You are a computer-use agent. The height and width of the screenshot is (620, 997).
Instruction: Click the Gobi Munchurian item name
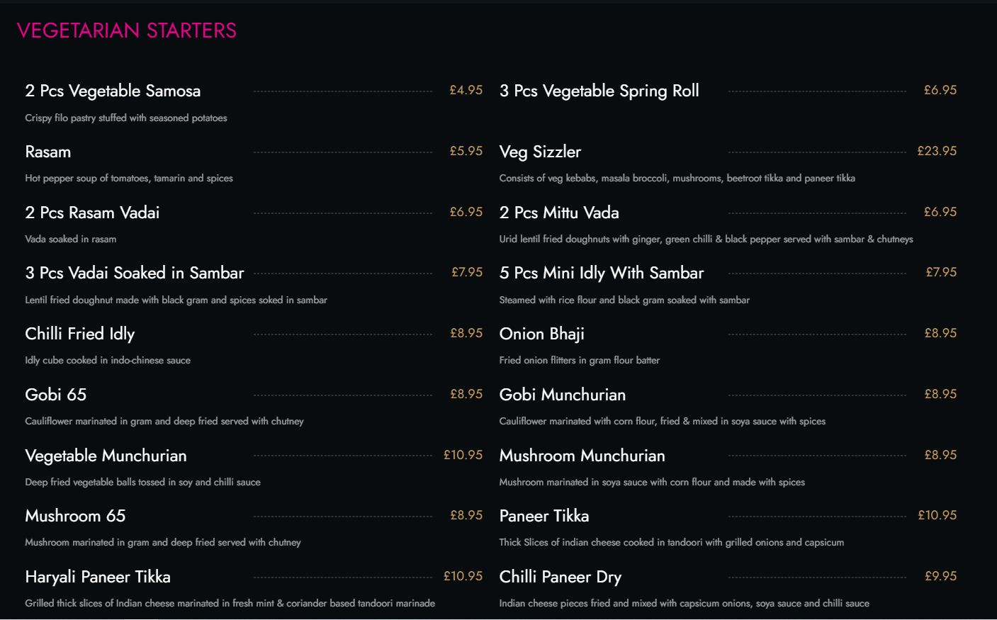click(x=563, y=395)
